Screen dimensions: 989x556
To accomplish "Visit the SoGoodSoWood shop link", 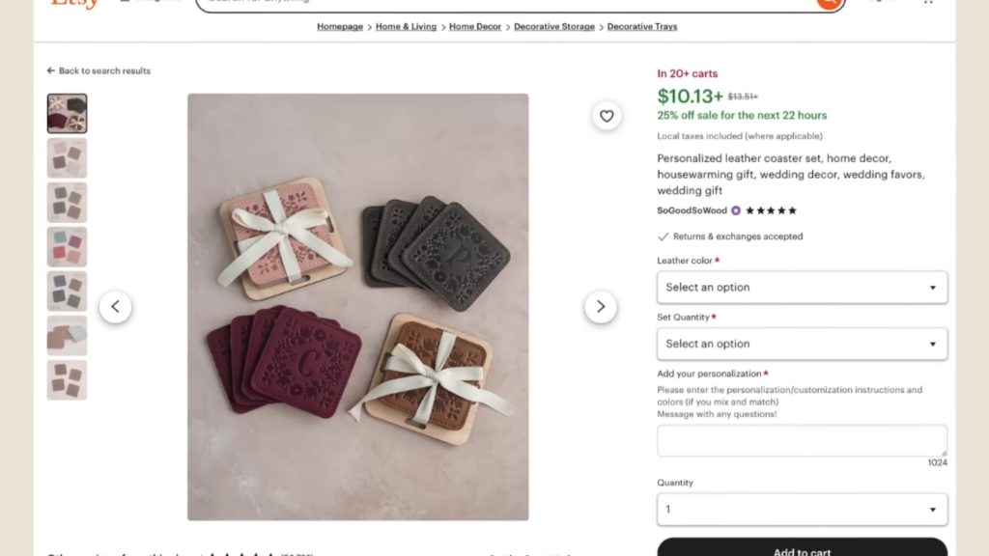I will tap(692, 210).
